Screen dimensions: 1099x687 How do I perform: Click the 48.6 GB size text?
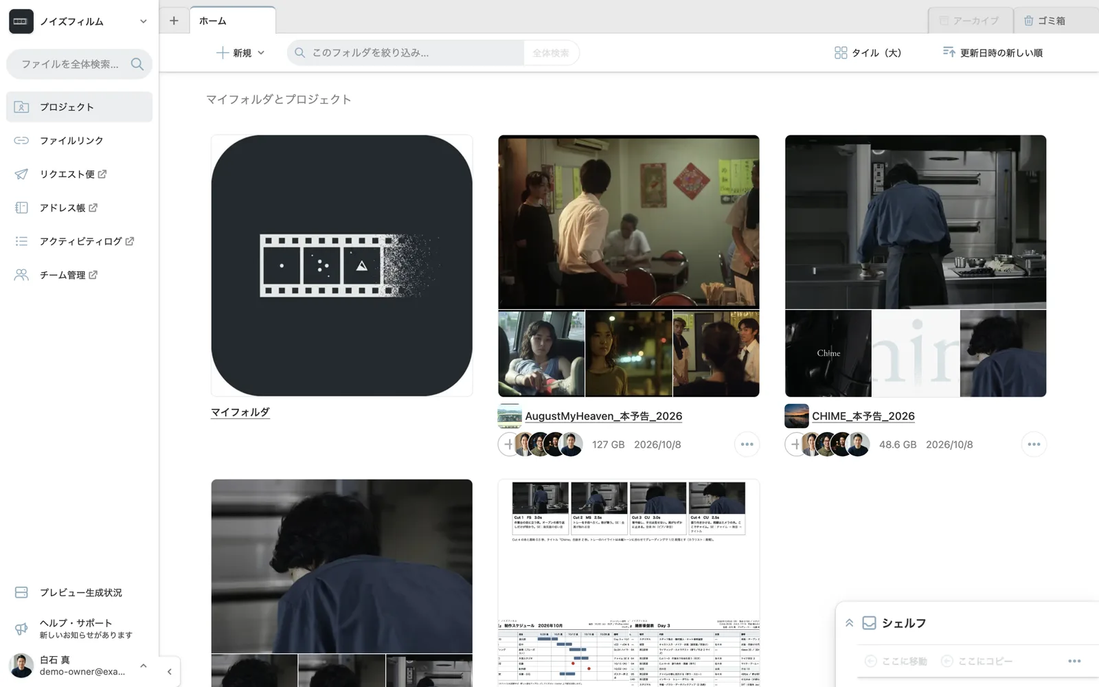[x=898, y=444]
